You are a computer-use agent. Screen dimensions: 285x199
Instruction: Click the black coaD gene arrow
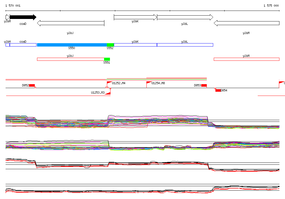pyautogui.click(x=23, y=17)
